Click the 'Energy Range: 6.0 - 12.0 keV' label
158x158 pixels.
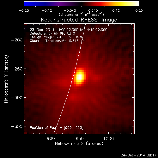[x=56, y=37]
